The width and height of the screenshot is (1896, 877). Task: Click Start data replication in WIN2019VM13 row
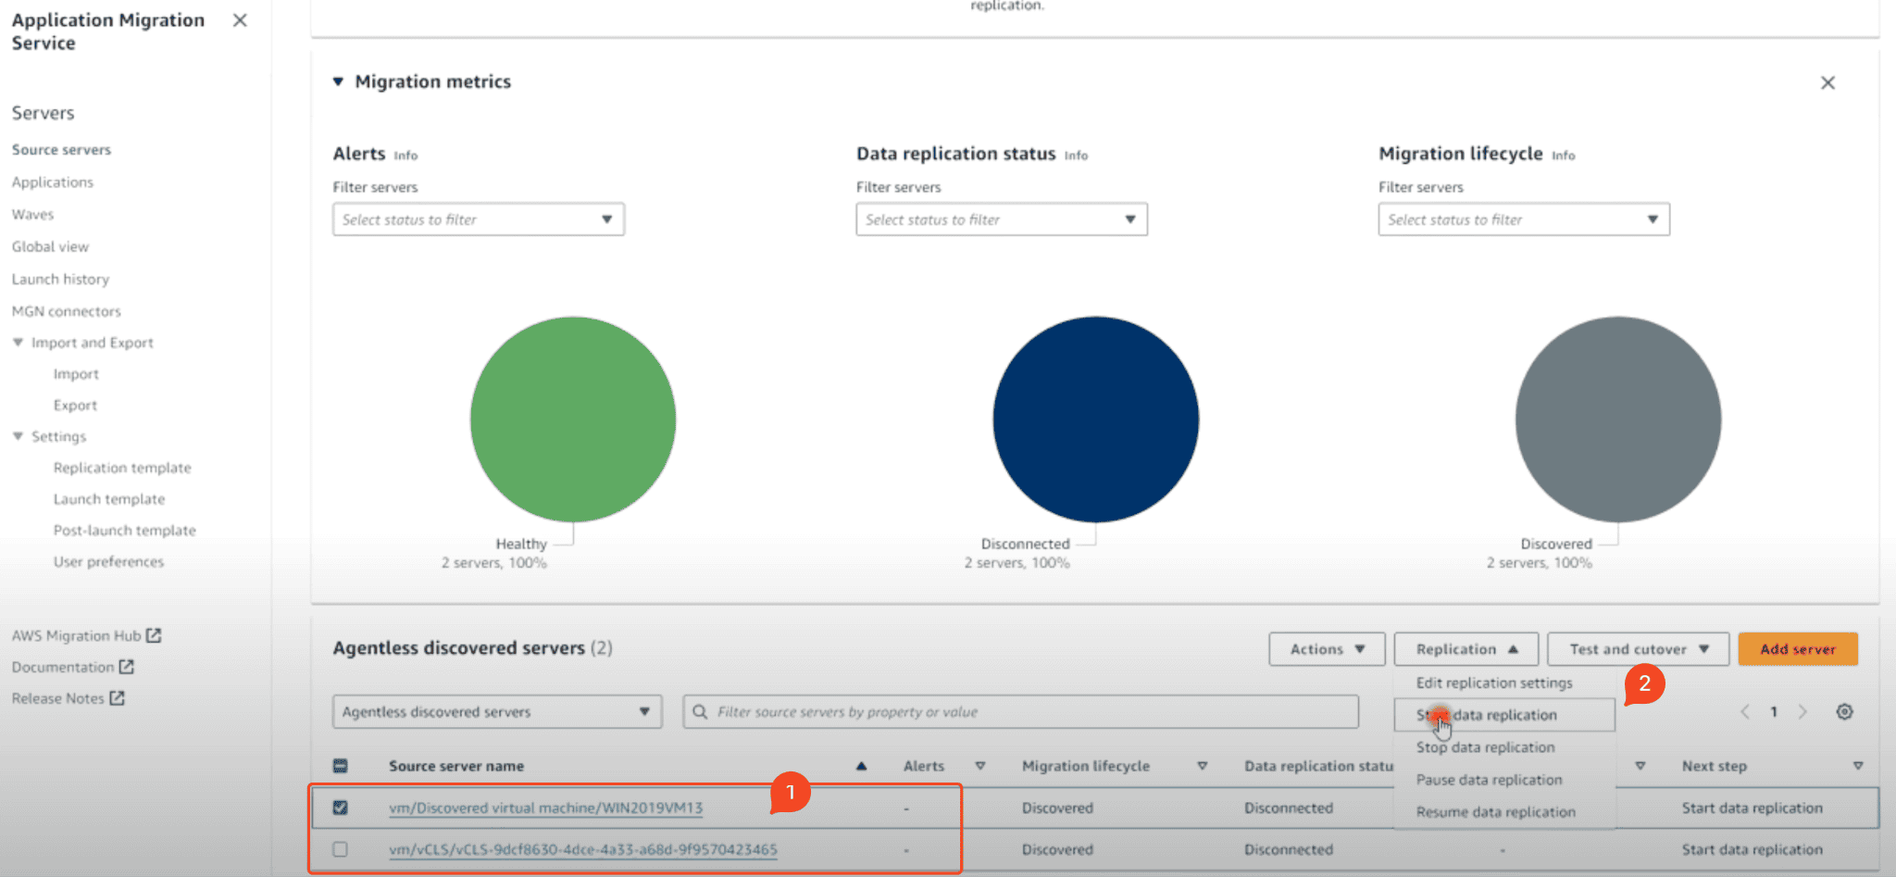1752,808
